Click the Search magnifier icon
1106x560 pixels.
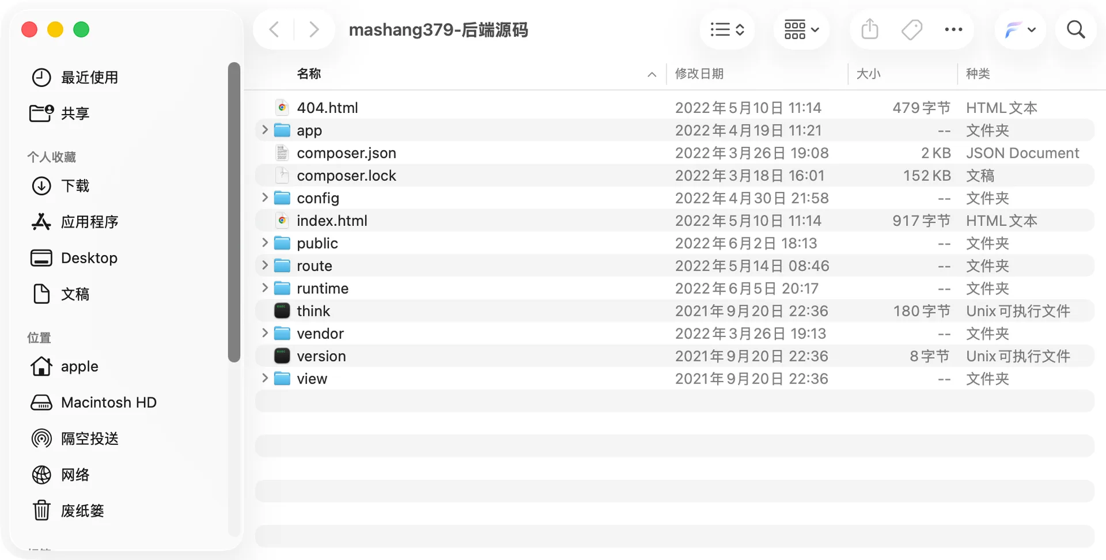tap(1075, 29)
